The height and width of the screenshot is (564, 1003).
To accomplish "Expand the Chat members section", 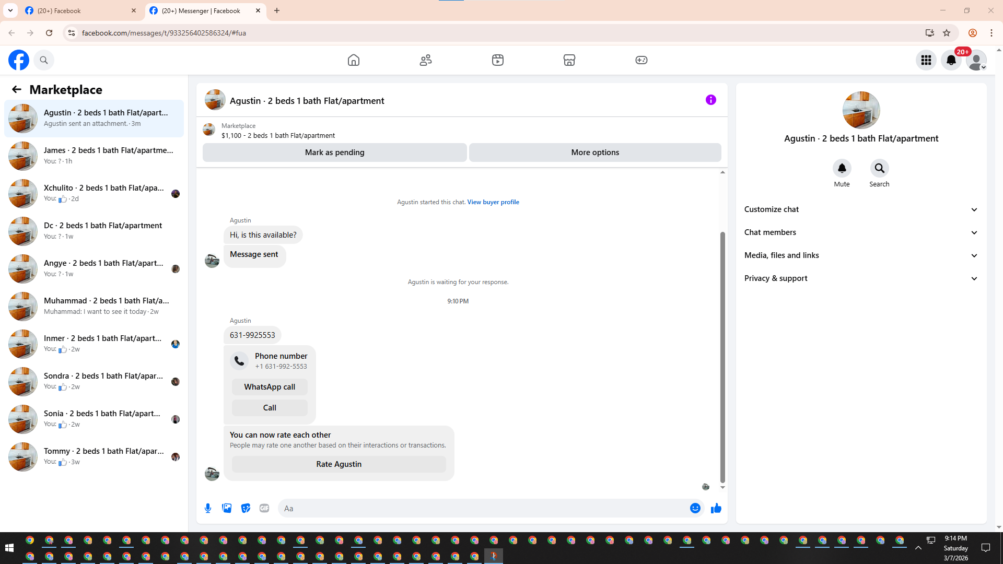I will click(x=861, y=232).
